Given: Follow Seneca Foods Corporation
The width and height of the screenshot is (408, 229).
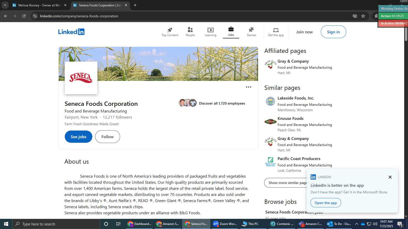Looking at the screenshot, I should (x=107, y=137).
